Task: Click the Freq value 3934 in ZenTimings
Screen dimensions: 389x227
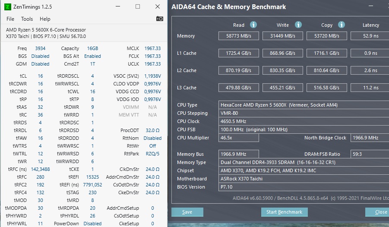Action: [40, 48]
